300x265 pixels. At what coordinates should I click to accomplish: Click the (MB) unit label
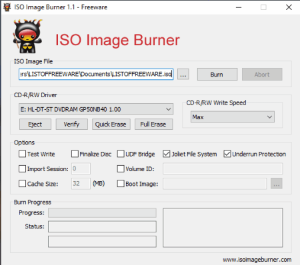(x=99, y=184)
